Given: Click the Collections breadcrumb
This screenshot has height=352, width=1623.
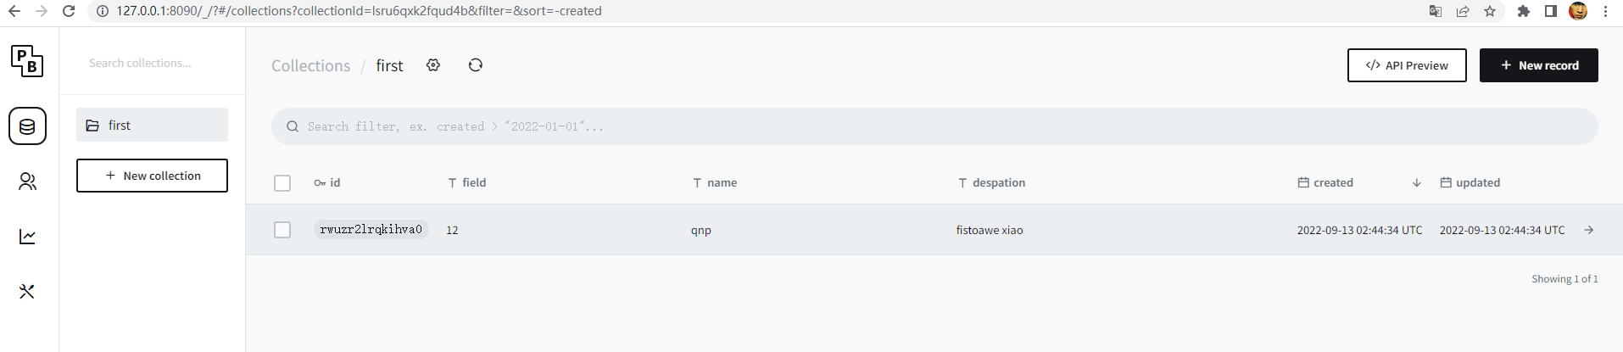Looking at the screenshot, I should 310,65.
